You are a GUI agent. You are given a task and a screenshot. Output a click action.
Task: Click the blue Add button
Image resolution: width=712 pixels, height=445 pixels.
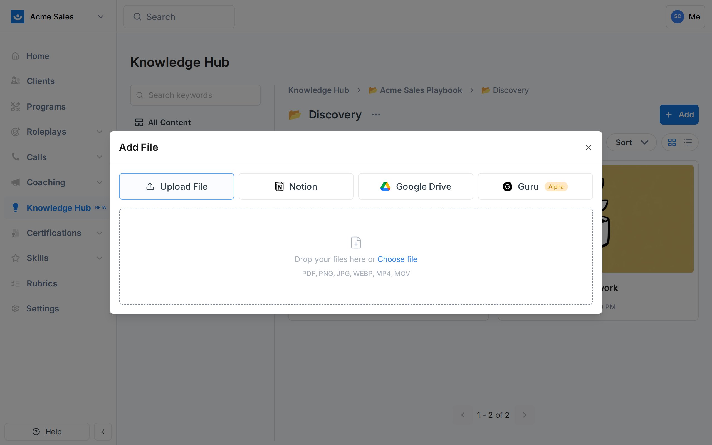[x=679, y=115]
